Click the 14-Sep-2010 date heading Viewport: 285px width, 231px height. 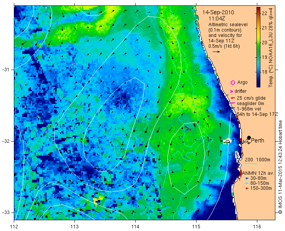point(218,12)
